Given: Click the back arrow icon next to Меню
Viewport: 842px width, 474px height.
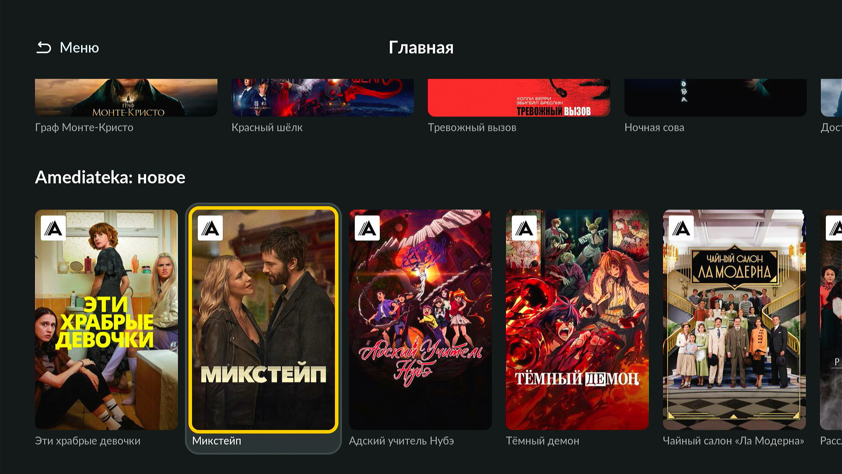Looking at the screenshot, I should pyautogui.click(x=44, y=47).
